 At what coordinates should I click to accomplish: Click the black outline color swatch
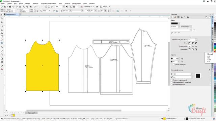click(174, 24)
